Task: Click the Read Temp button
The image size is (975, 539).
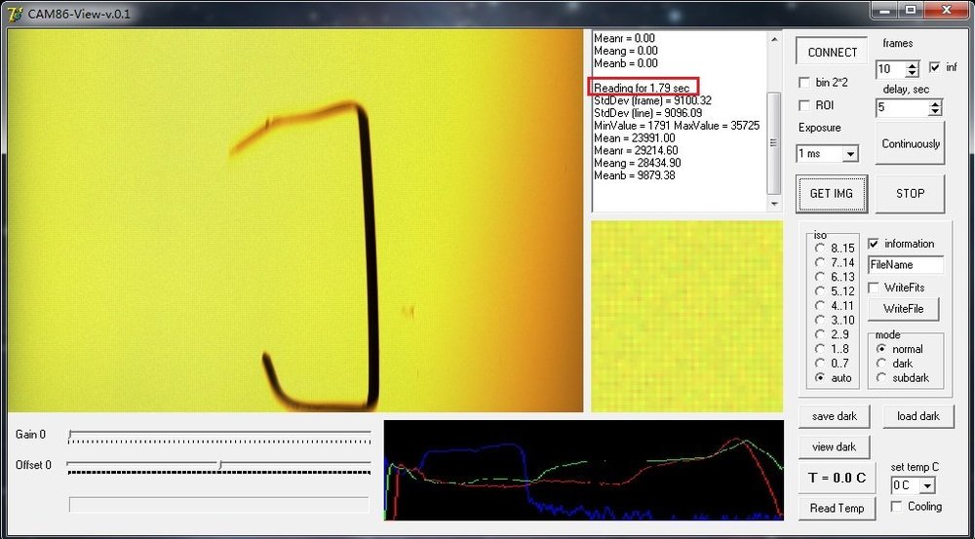Action: coord(837,508)
